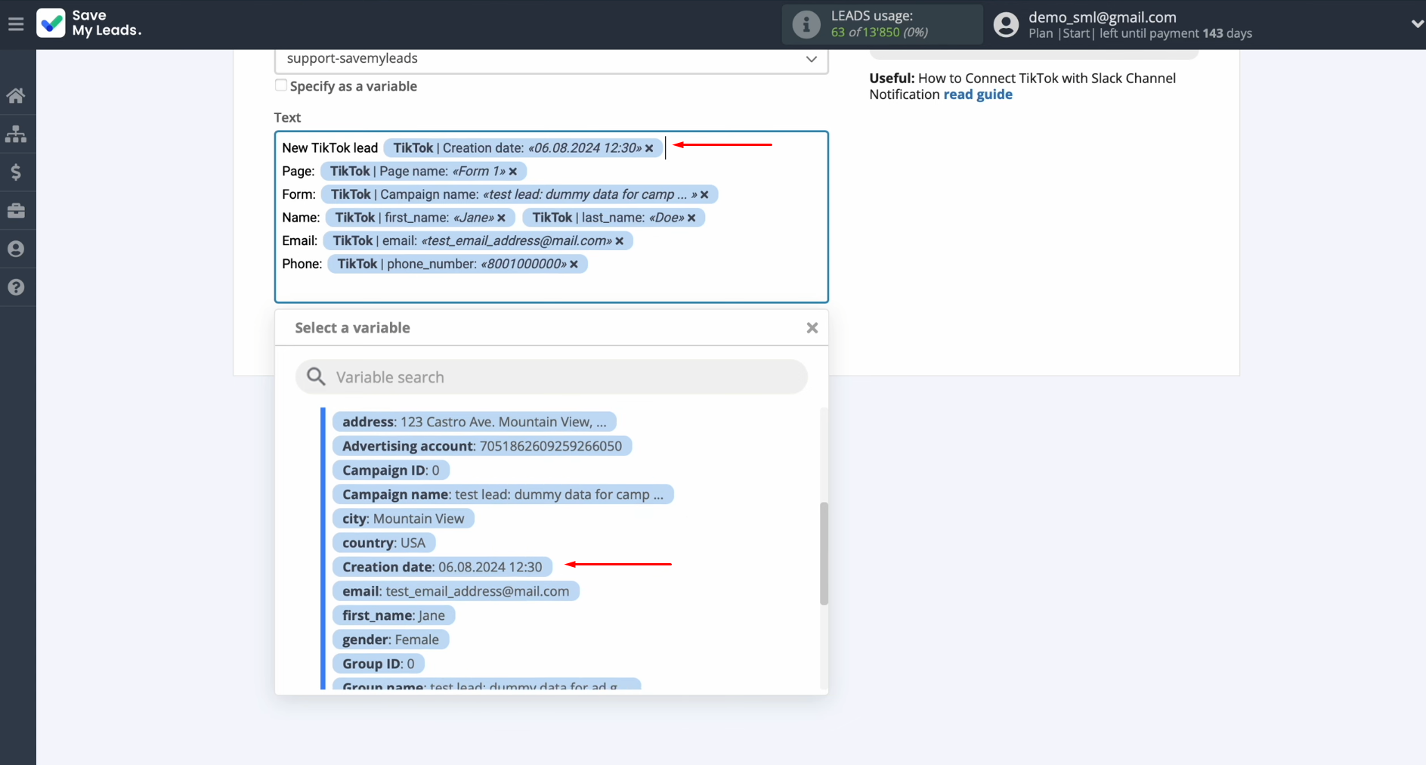Image resolution: width=1426 pixels, height=765 pixels.
Task: Remove the first_name variable tag
Action: 501,218
